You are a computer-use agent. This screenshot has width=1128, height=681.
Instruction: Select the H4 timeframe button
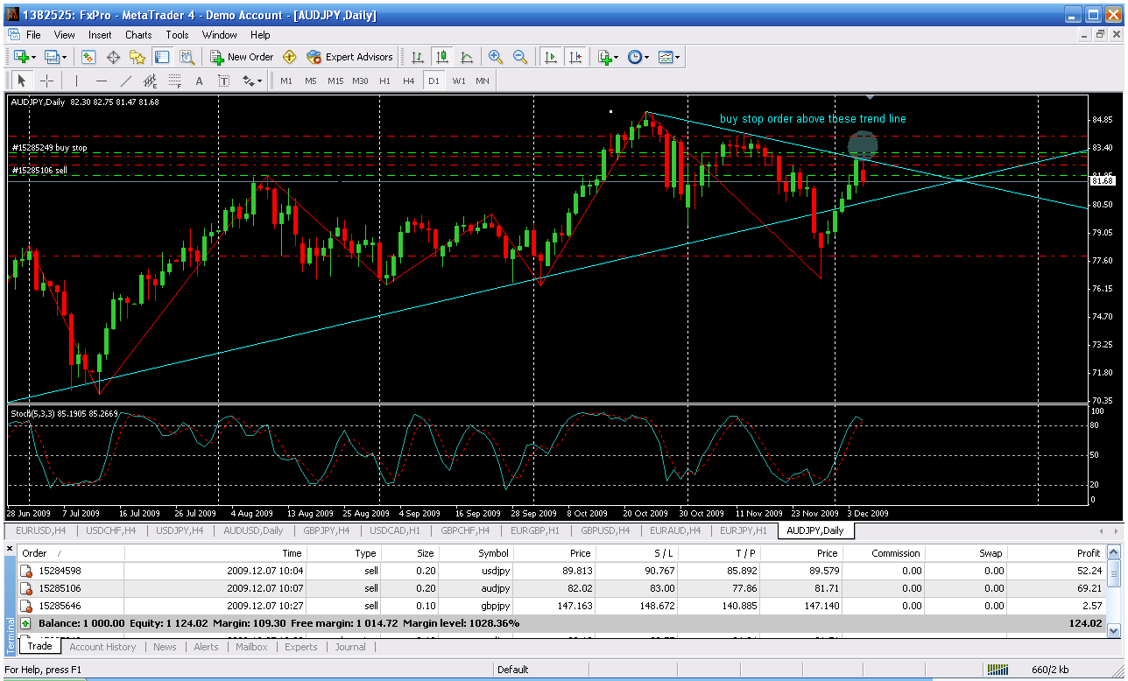tap(409, 81)
